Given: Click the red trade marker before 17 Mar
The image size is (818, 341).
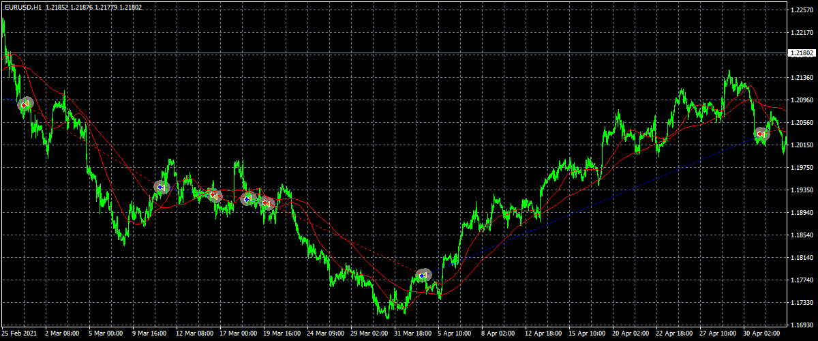Looking at the screenshot, I should (213, 195).
